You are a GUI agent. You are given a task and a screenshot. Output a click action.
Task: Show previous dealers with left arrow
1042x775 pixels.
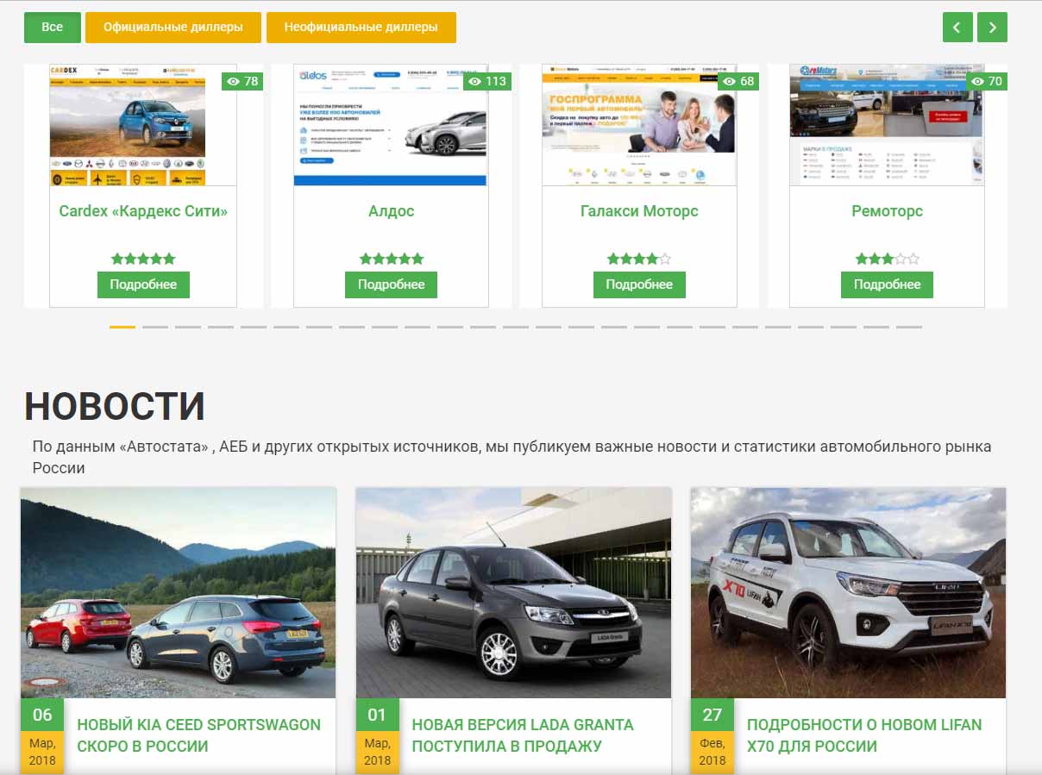tap(957, 28)
